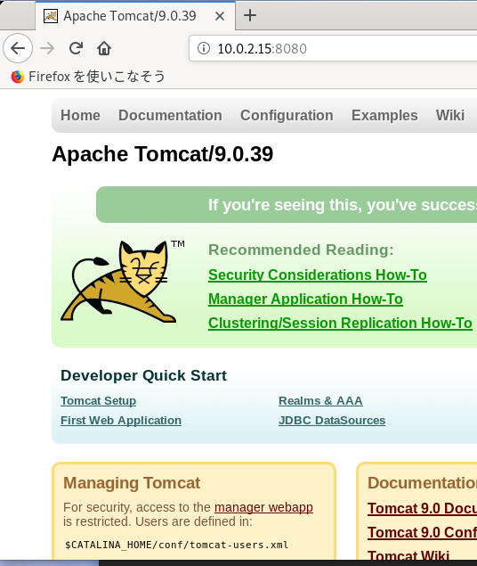Click the browser Back arrow button

coord(18,48)
